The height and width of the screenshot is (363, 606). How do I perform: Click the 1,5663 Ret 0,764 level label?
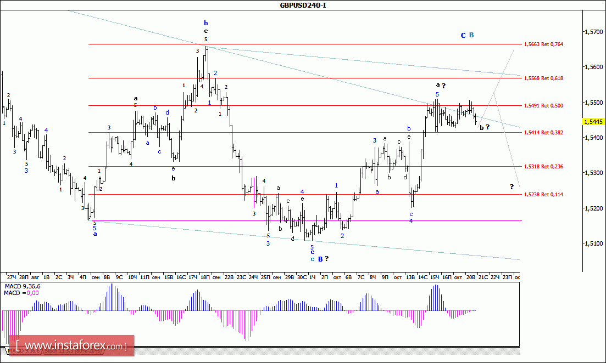[543, 44]
